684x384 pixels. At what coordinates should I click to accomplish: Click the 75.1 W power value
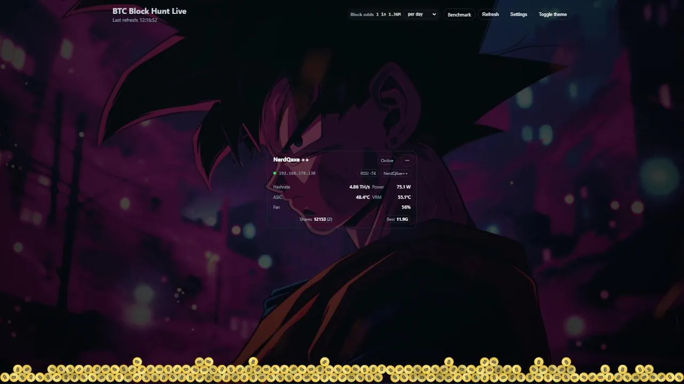(404, 187)
